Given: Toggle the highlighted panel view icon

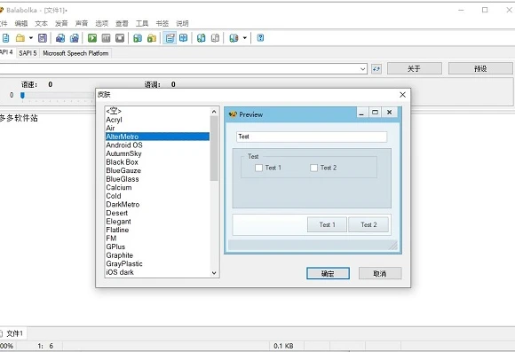Looking at the screenshot, I should tap(170, 38).
